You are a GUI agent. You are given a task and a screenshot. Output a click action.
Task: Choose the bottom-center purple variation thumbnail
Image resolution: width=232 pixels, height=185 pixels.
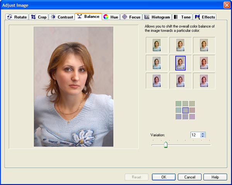tap(180, 81)
